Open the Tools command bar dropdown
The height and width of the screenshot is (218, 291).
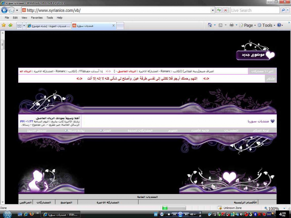coord(267,25)
